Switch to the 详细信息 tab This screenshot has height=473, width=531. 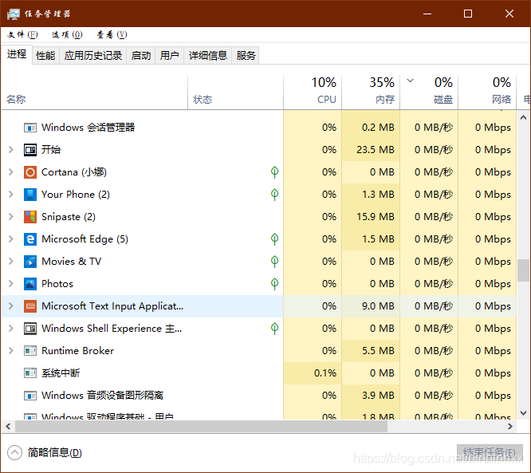207,55
